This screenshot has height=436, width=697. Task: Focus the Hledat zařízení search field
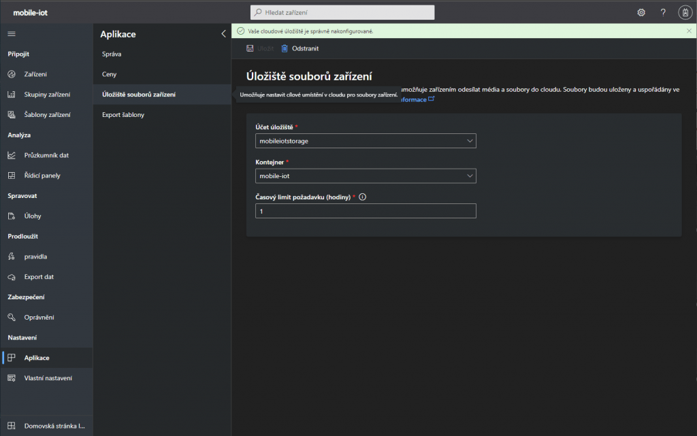coord(342,12)
